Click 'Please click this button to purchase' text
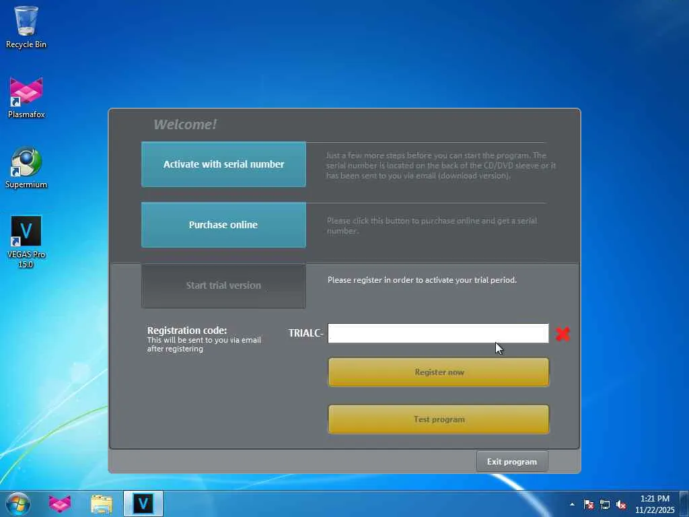The width and height of the screenshot is (689, 517). click(x=432, y=226)
